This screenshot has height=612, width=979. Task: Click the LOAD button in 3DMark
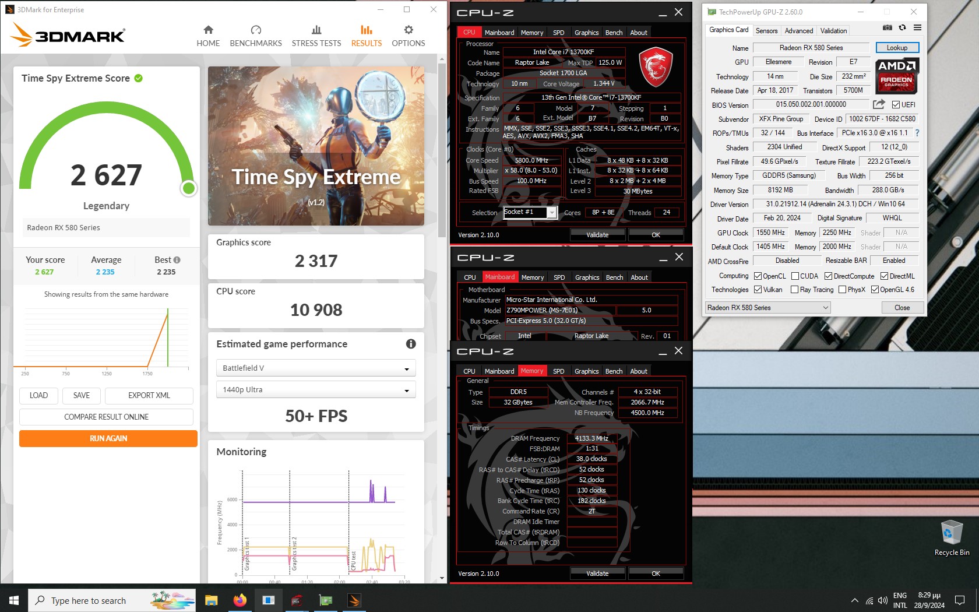[x=38, y=395]
